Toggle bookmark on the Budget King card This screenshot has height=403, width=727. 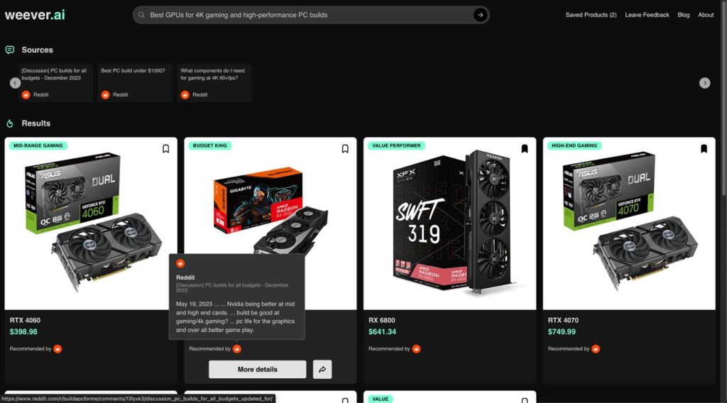(345, 149)
